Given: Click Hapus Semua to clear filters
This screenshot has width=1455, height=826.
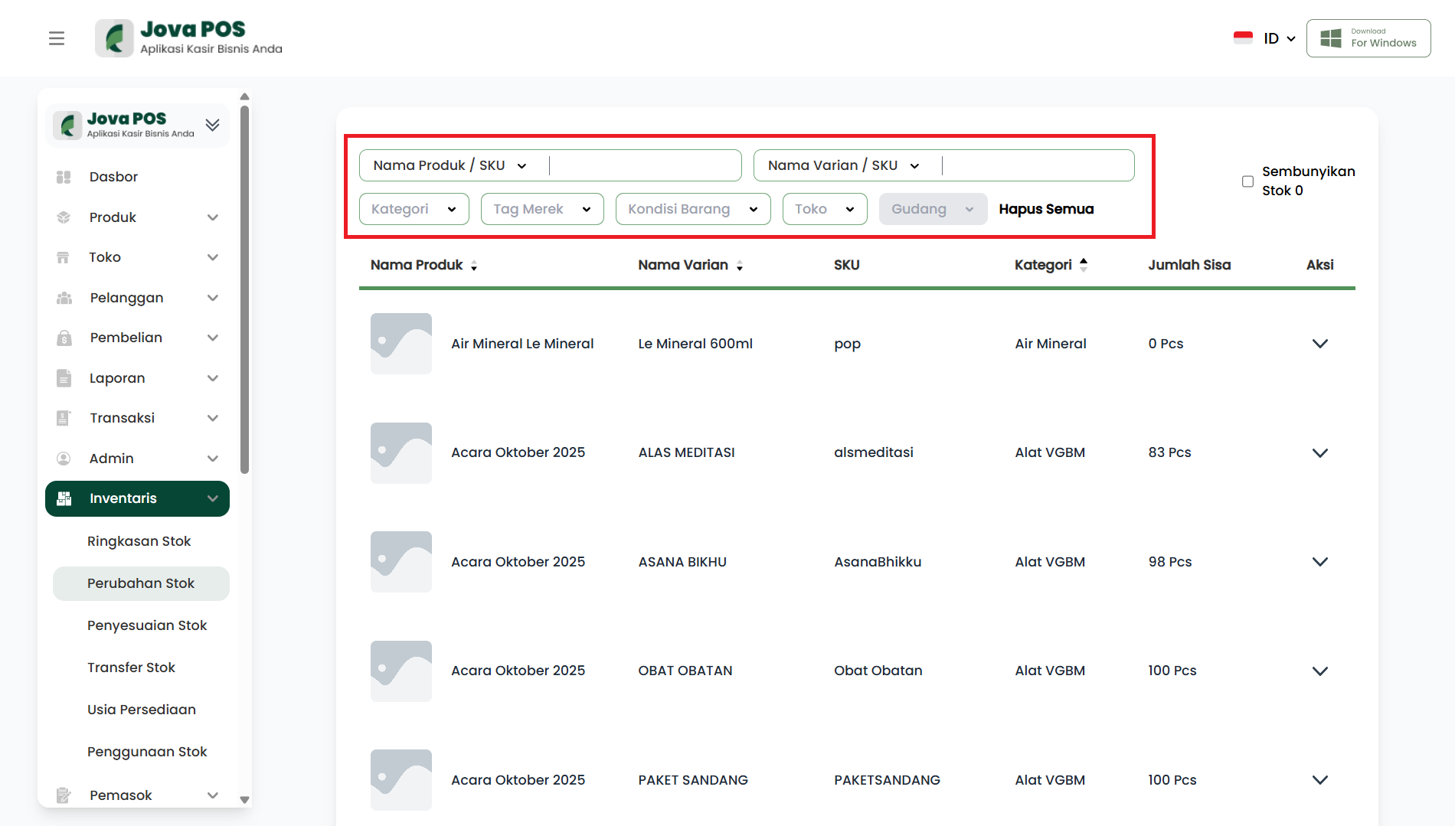Looking at the screenshot, I should coord(1046,209).
